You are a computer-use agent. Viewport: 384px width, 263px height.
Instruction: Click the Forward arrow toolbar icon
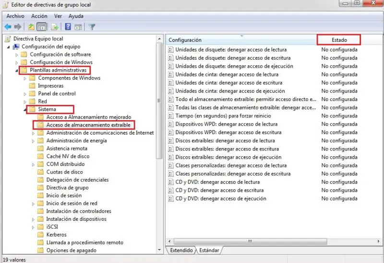pos(18,27)
